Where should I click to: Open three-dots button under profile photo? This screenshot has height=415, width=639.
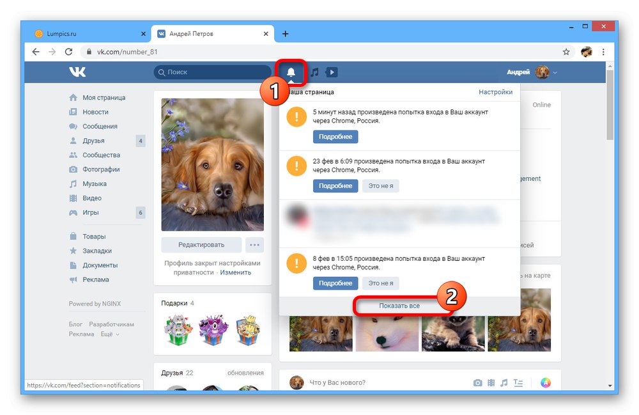255,245
